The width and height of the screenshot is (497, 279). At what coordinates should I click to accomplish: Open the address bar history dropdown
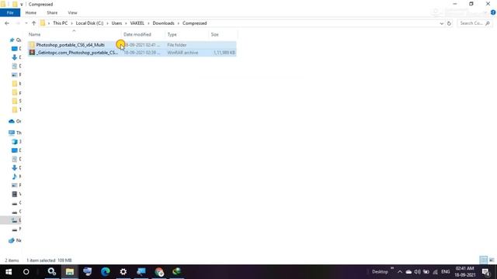[x=441, y=23]
